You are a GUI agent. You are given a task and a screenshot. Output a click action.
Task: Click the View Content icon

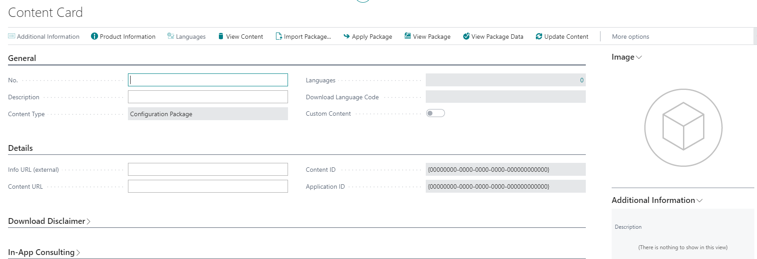click(x=221, y=36)
